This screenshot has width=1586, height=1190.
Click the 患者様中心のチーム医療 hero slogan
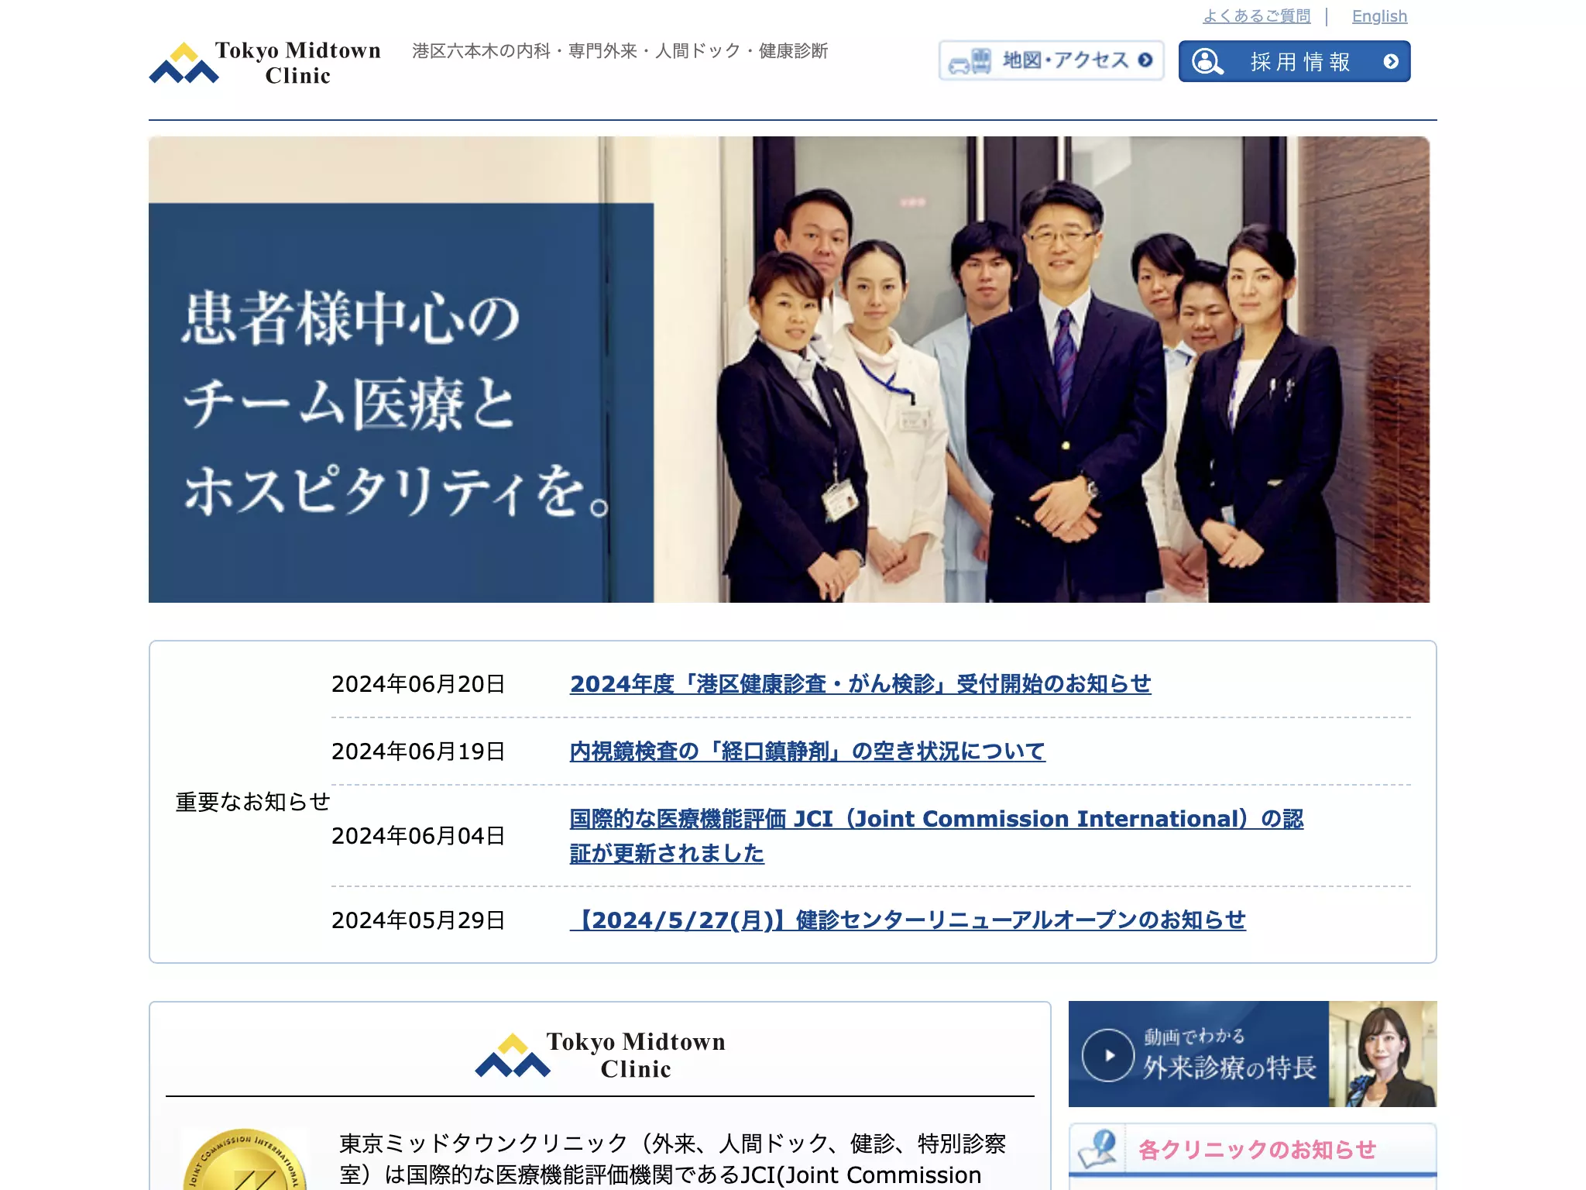397,404
